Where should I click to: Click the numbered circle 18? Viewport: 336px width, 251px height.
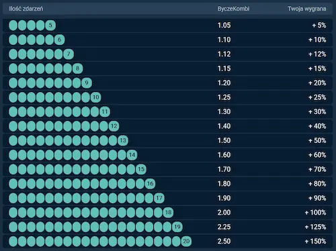click(169, 213)
